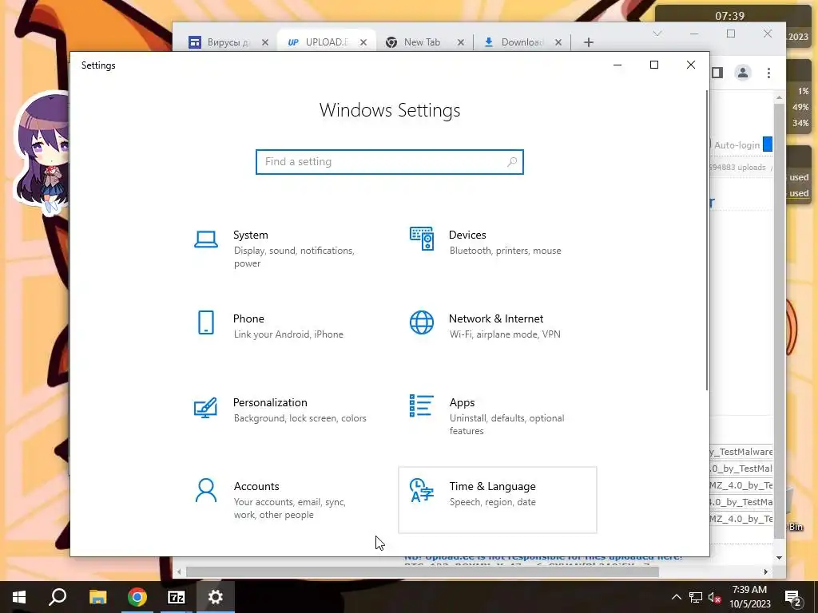Open Time & Language heading
This screenshot has height=613, width=818.
492,486
